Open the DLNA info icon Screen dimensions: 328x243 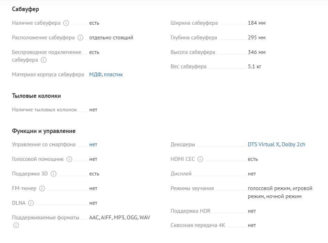31,203
